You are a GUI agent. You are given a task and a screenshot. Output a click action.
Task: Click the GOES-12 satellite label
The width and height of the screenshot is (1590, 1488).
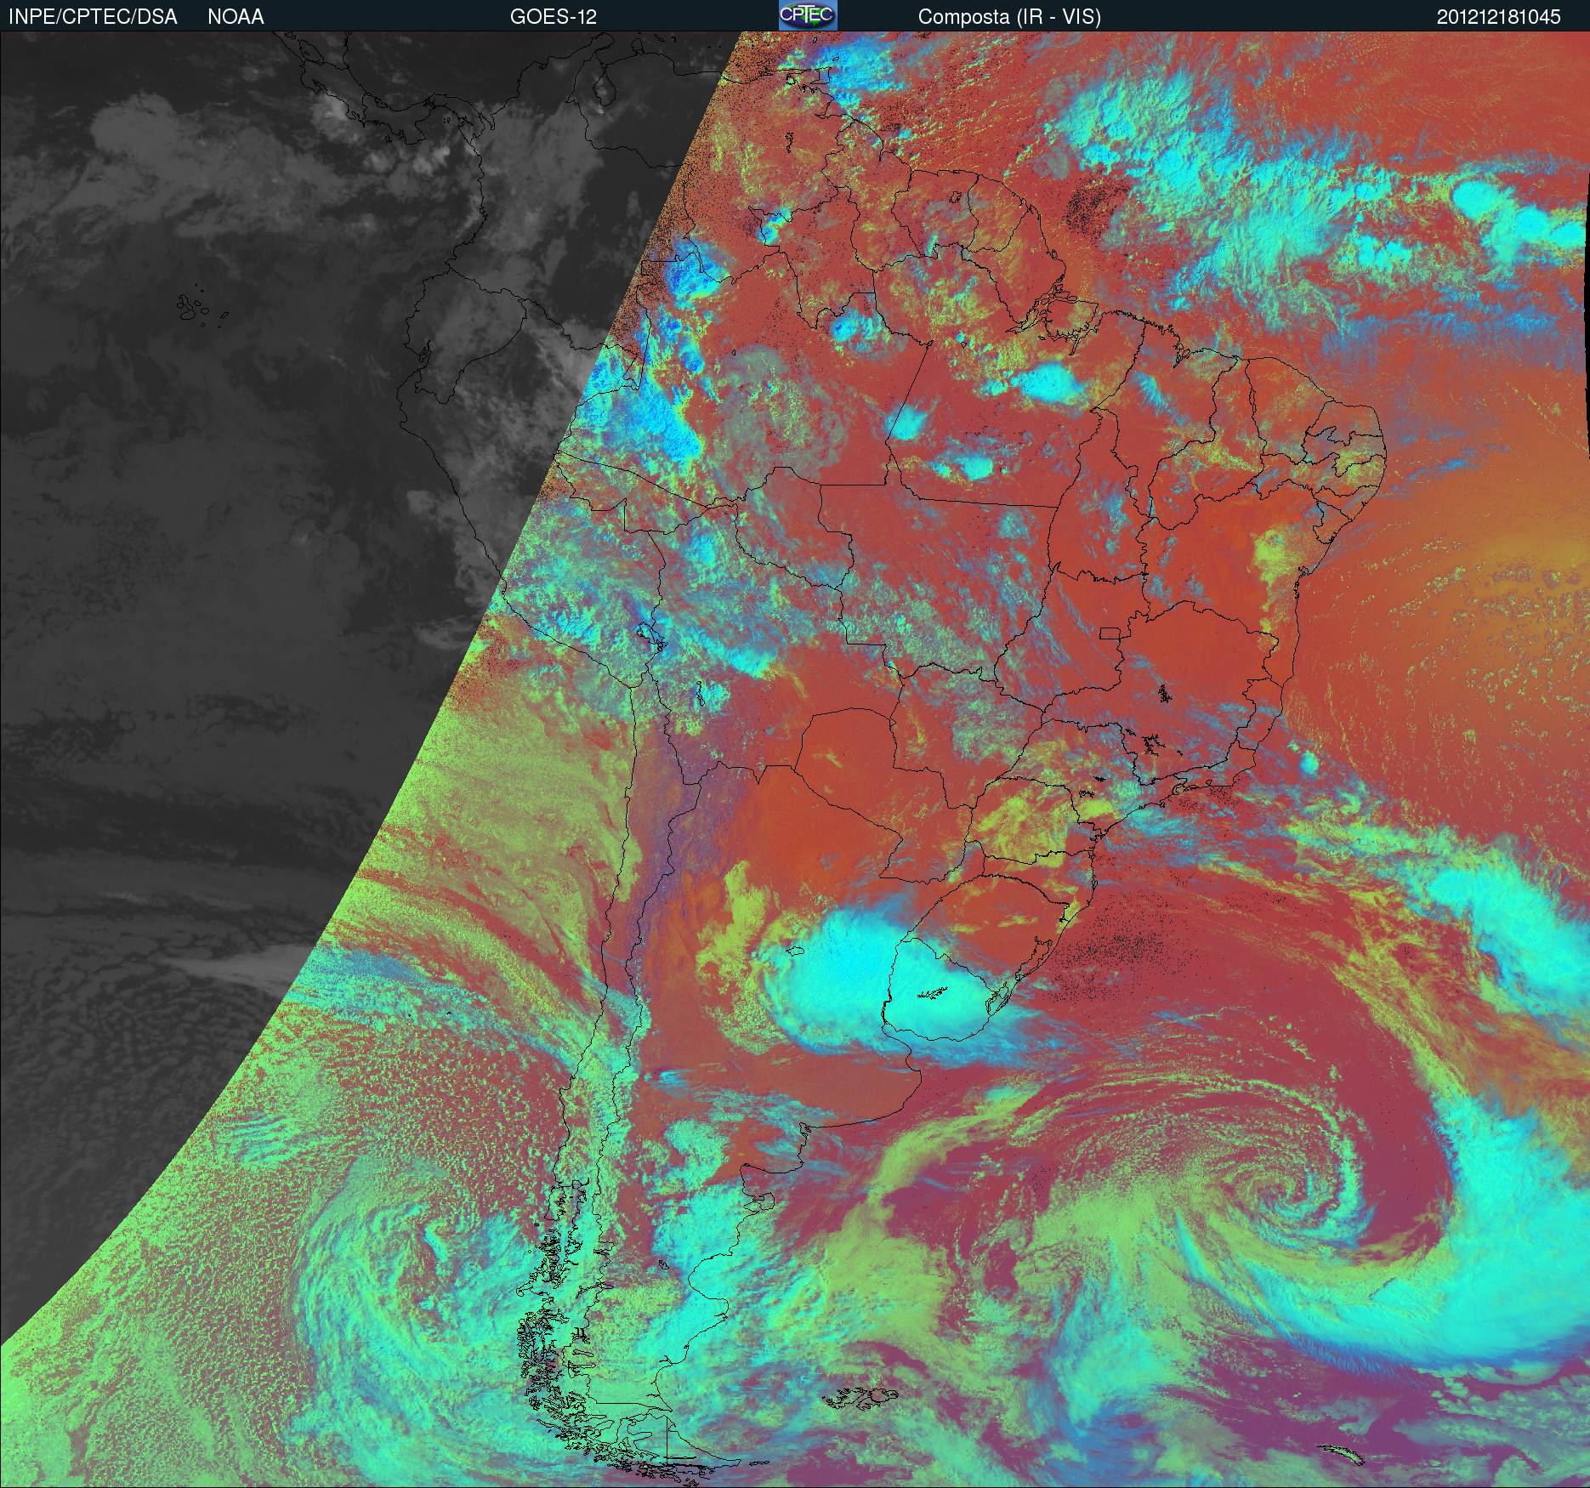point(553,17)
